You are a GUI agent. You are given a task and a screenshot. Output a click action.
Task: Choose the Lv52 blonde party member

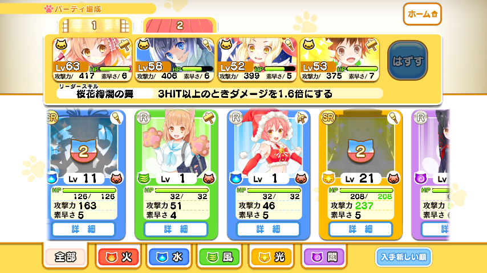(x=257, y=60)
